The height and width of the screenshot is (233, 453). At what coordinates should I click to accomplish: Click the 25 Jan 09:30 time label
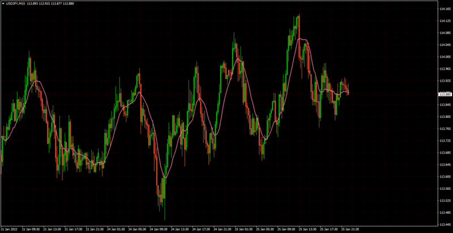pos(286,228)
